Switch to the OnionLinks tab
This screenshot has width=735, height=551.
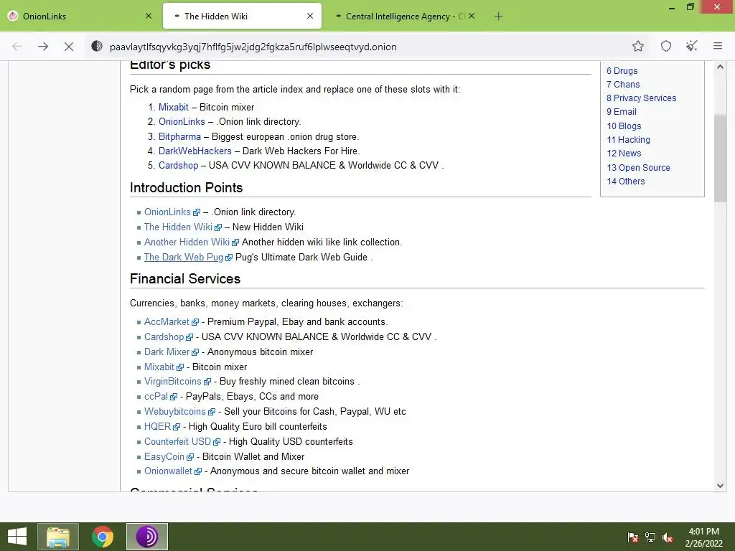pos(80,16)
